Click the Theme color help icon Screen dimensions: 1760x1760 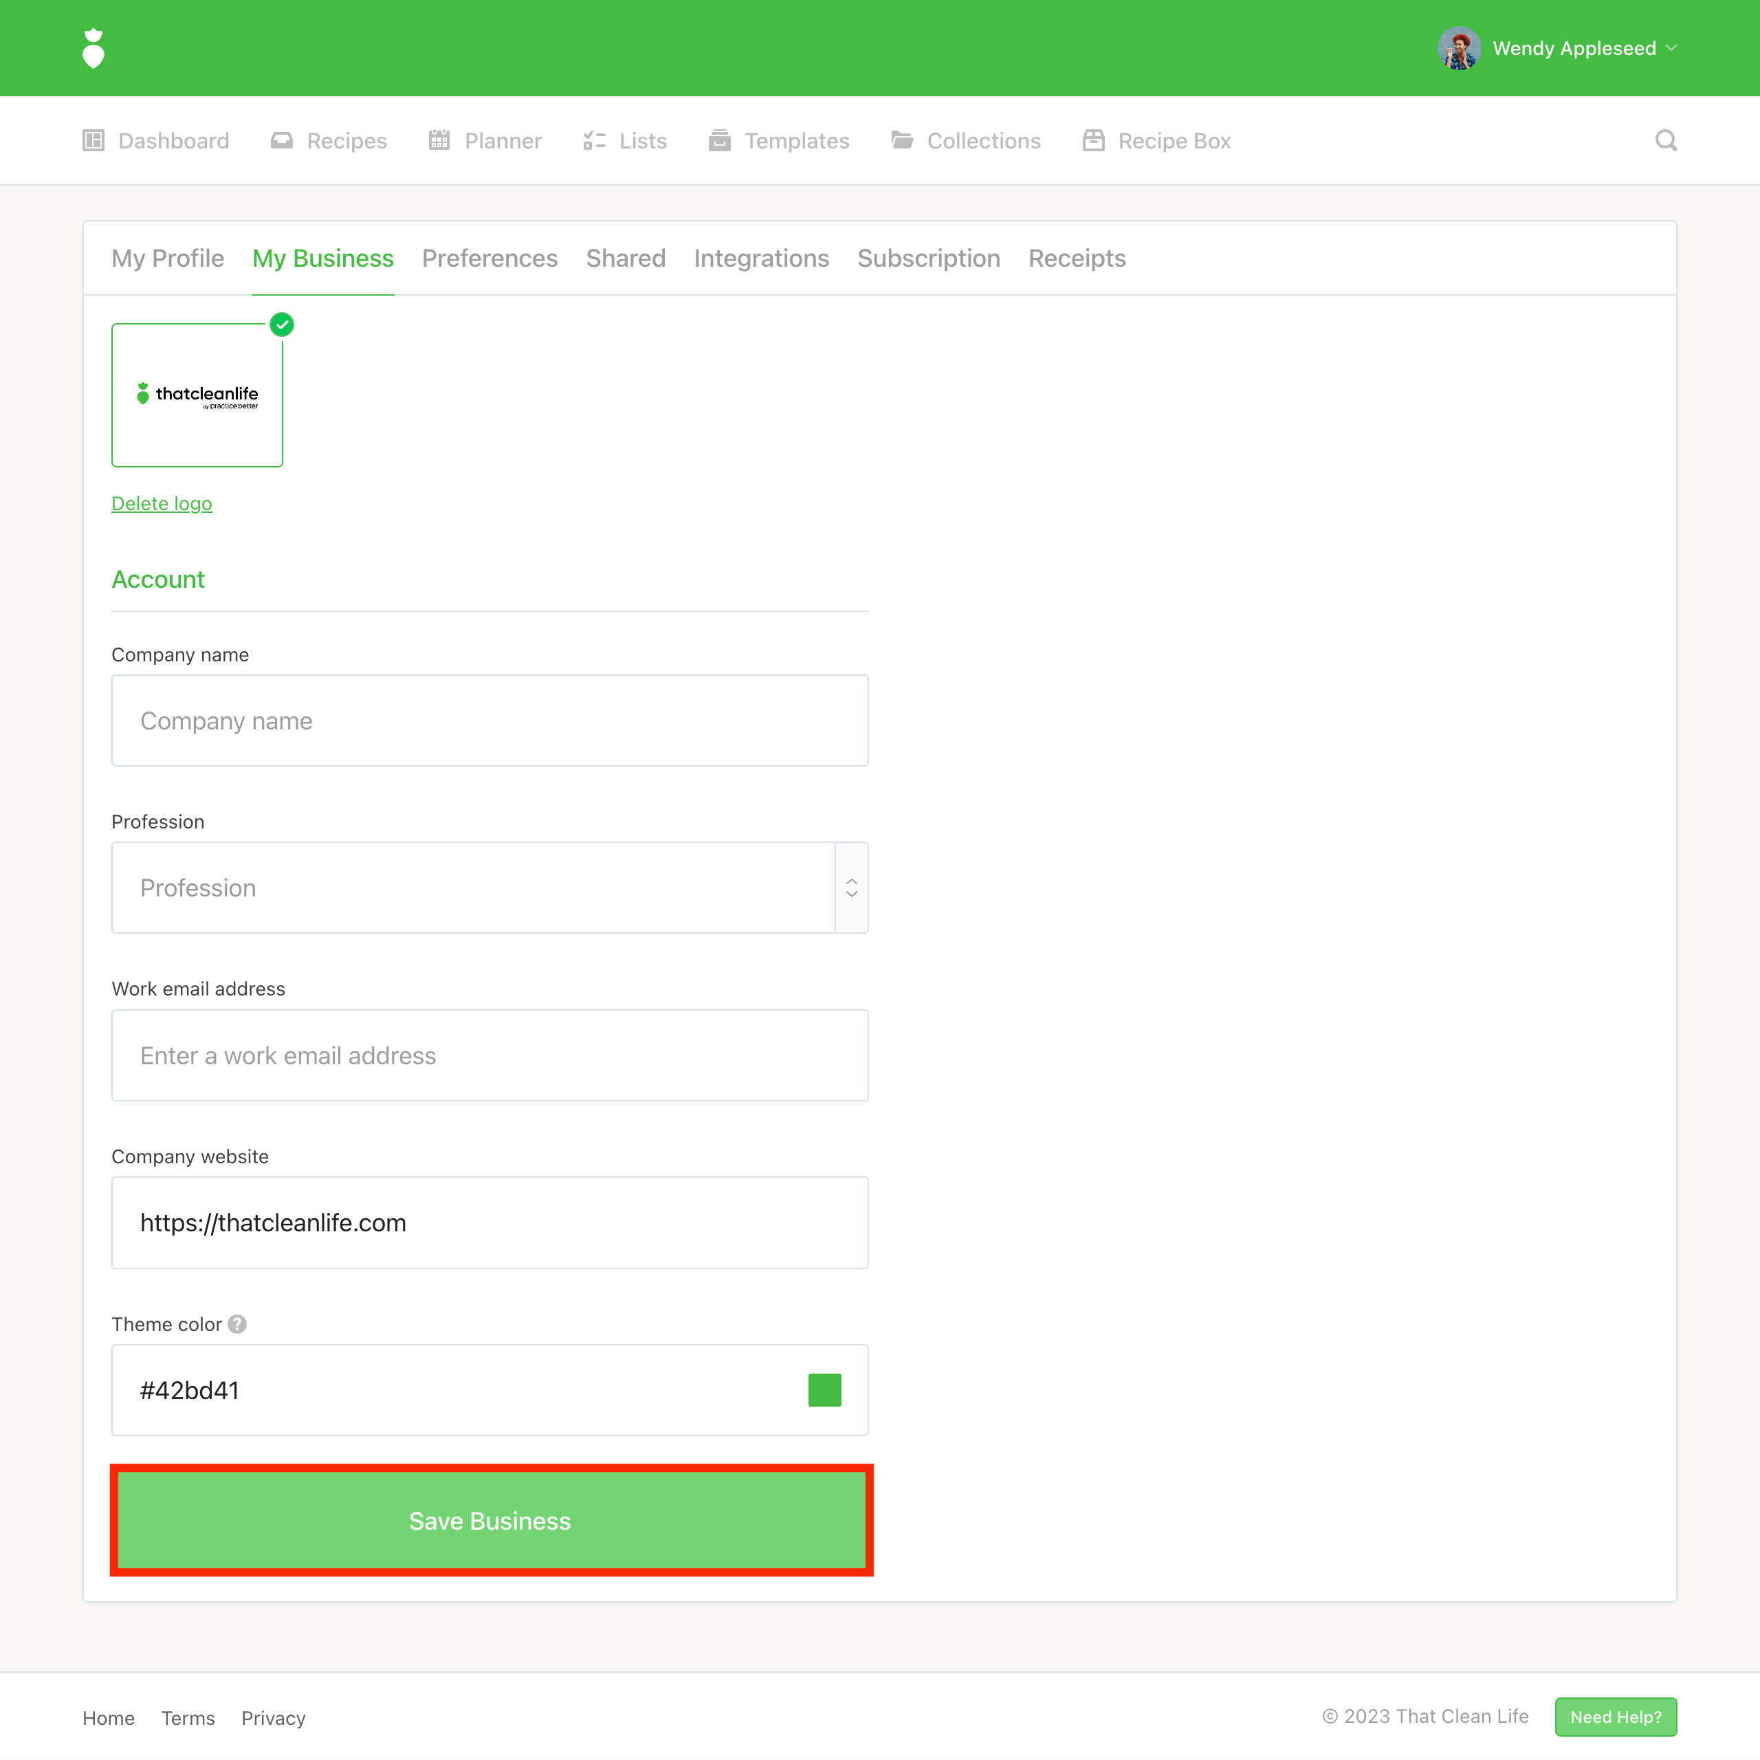pos(238,1323)
